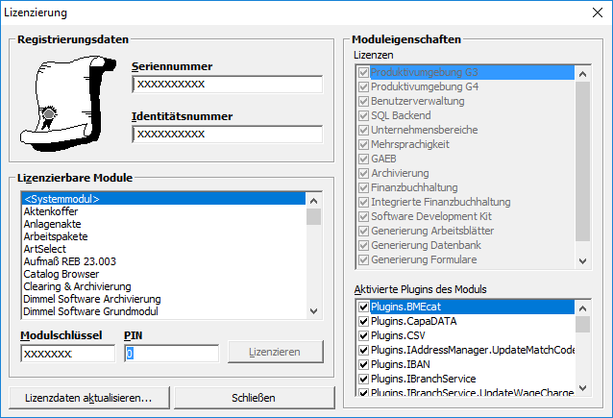This screenshot has width=613, height=418.
Task: Disable the Plugins.CSV plugin checkbox
Action: click(363, 336)
